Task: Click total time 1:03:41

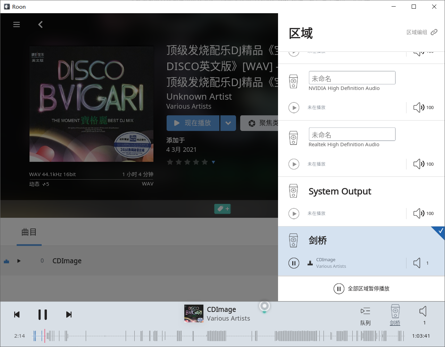Action: click(421, 336)
